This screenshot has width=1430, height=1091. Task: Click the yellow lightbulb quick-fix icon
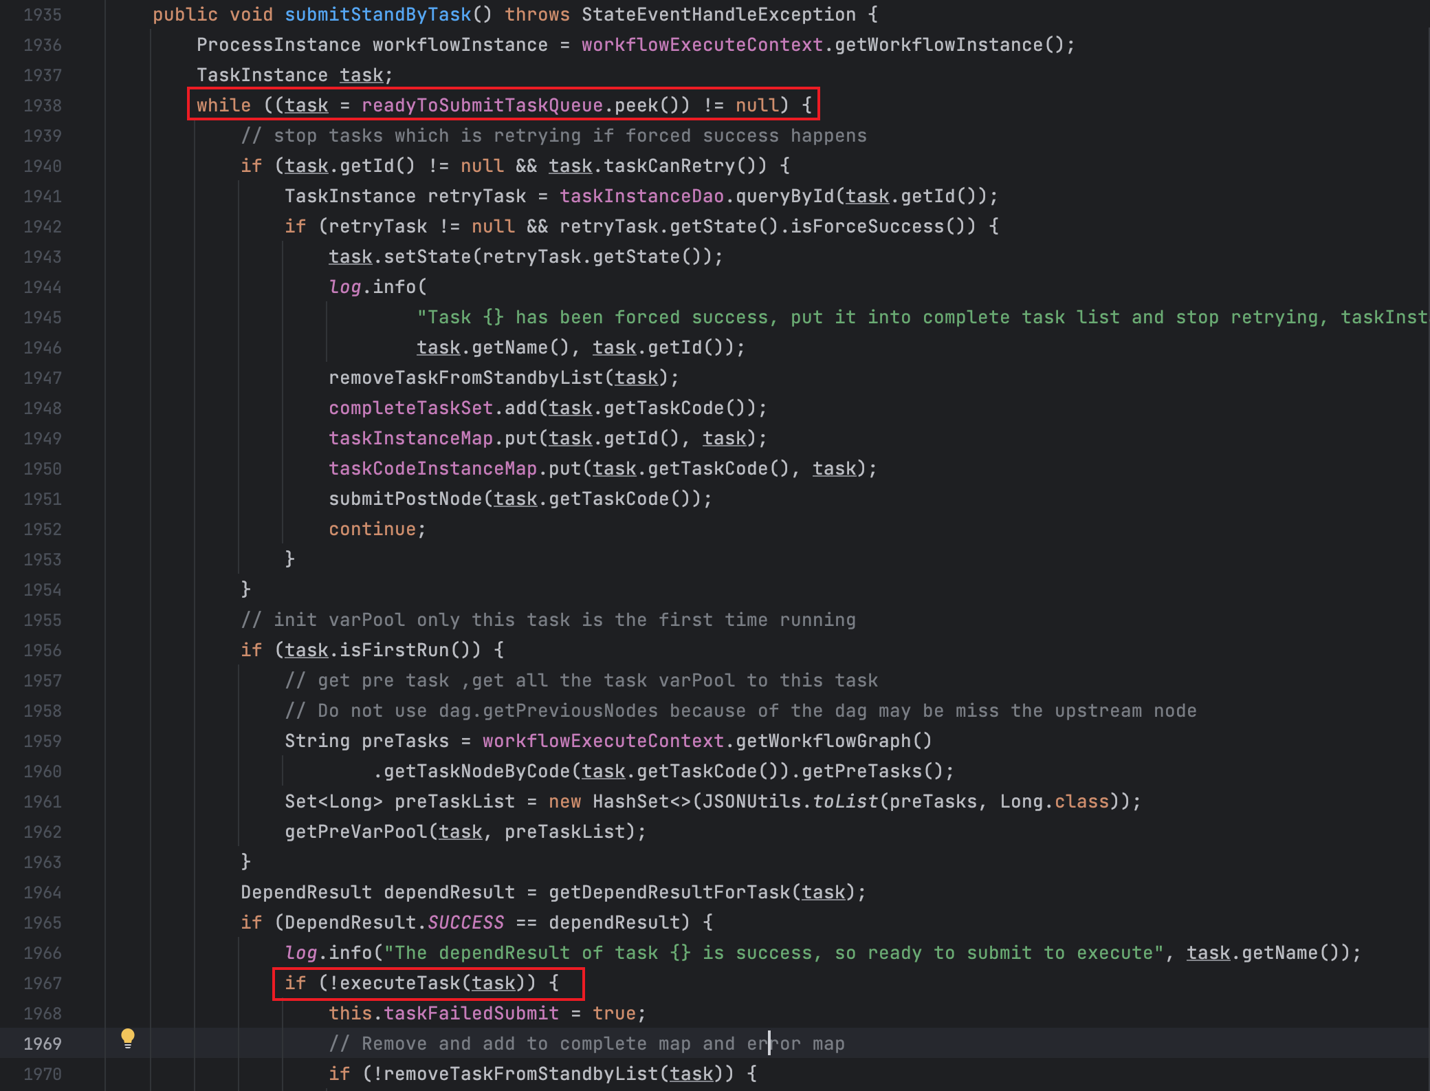pyautogui.click(x=128, y=1038)
